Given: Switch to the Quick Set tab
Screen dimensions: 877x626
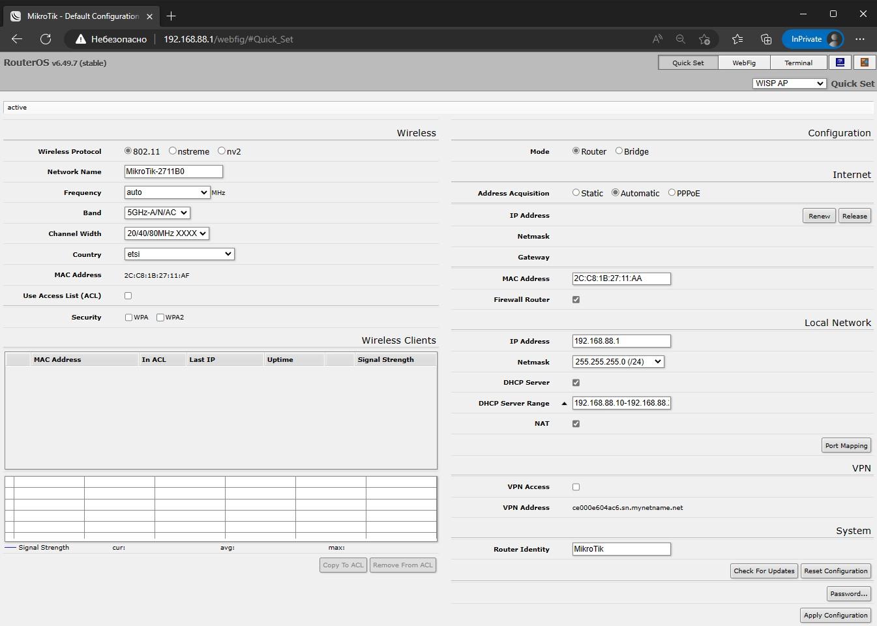Looking at the screenshot, I should click(x=688, y=63).
